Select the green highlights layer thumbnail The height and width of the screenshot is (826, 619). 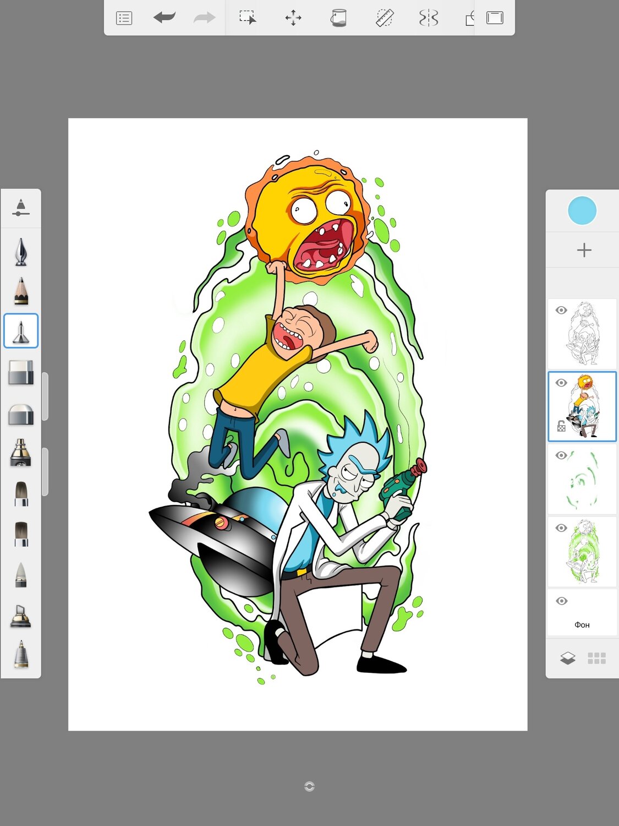[x=582, y=479]
